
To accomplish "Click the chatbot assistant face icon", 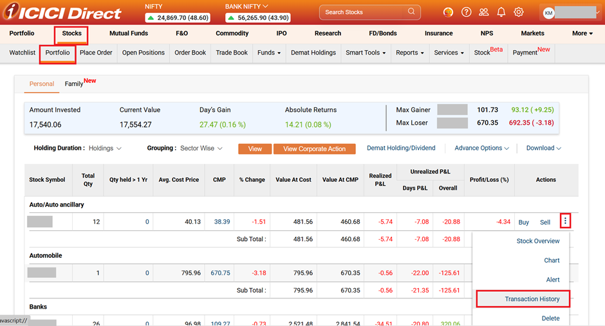I will (448, 12).
